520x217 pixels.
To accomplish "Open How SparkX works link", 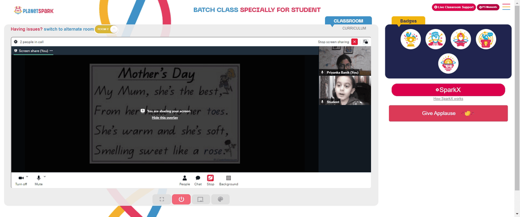I will [x=448, y=99].
